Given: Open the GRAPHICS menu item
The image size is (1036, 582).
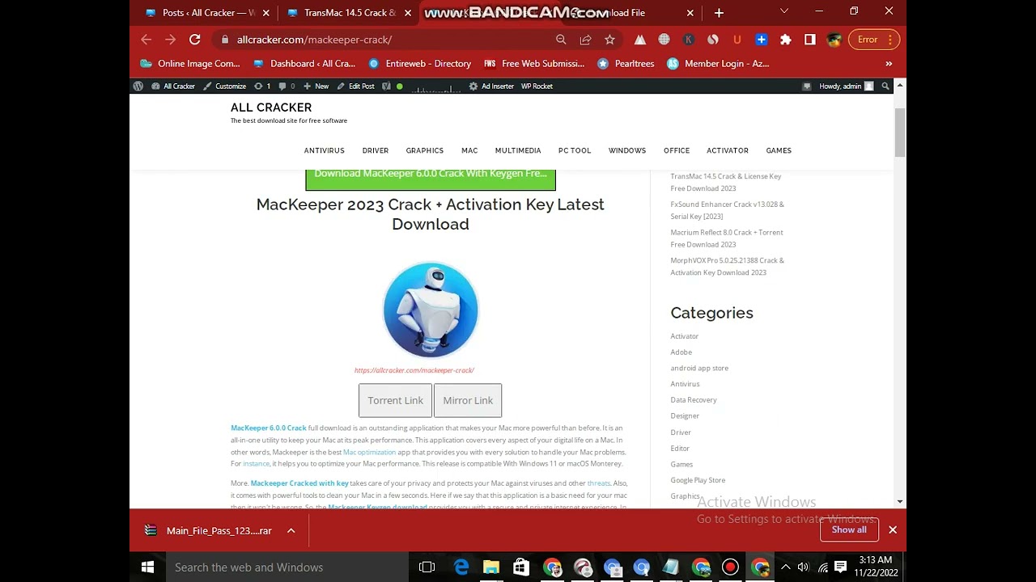Looking at the screenshot, I should (425, 150).
